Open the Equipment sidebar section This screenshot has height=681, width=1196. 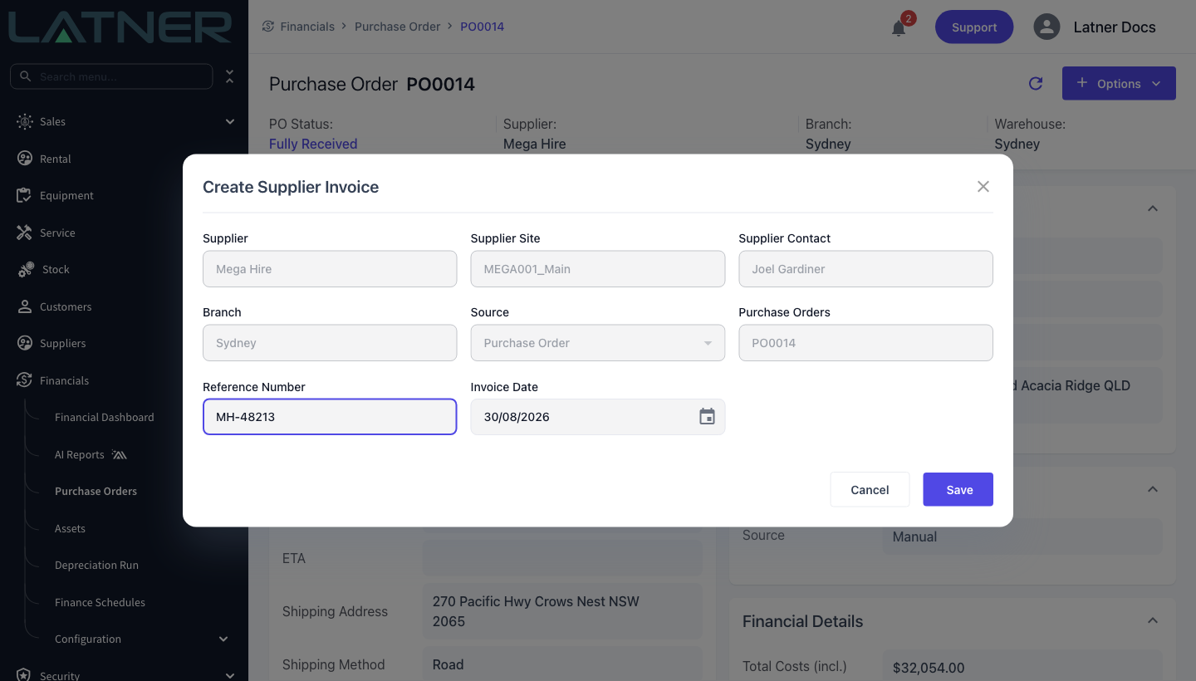tap(66, 196)
